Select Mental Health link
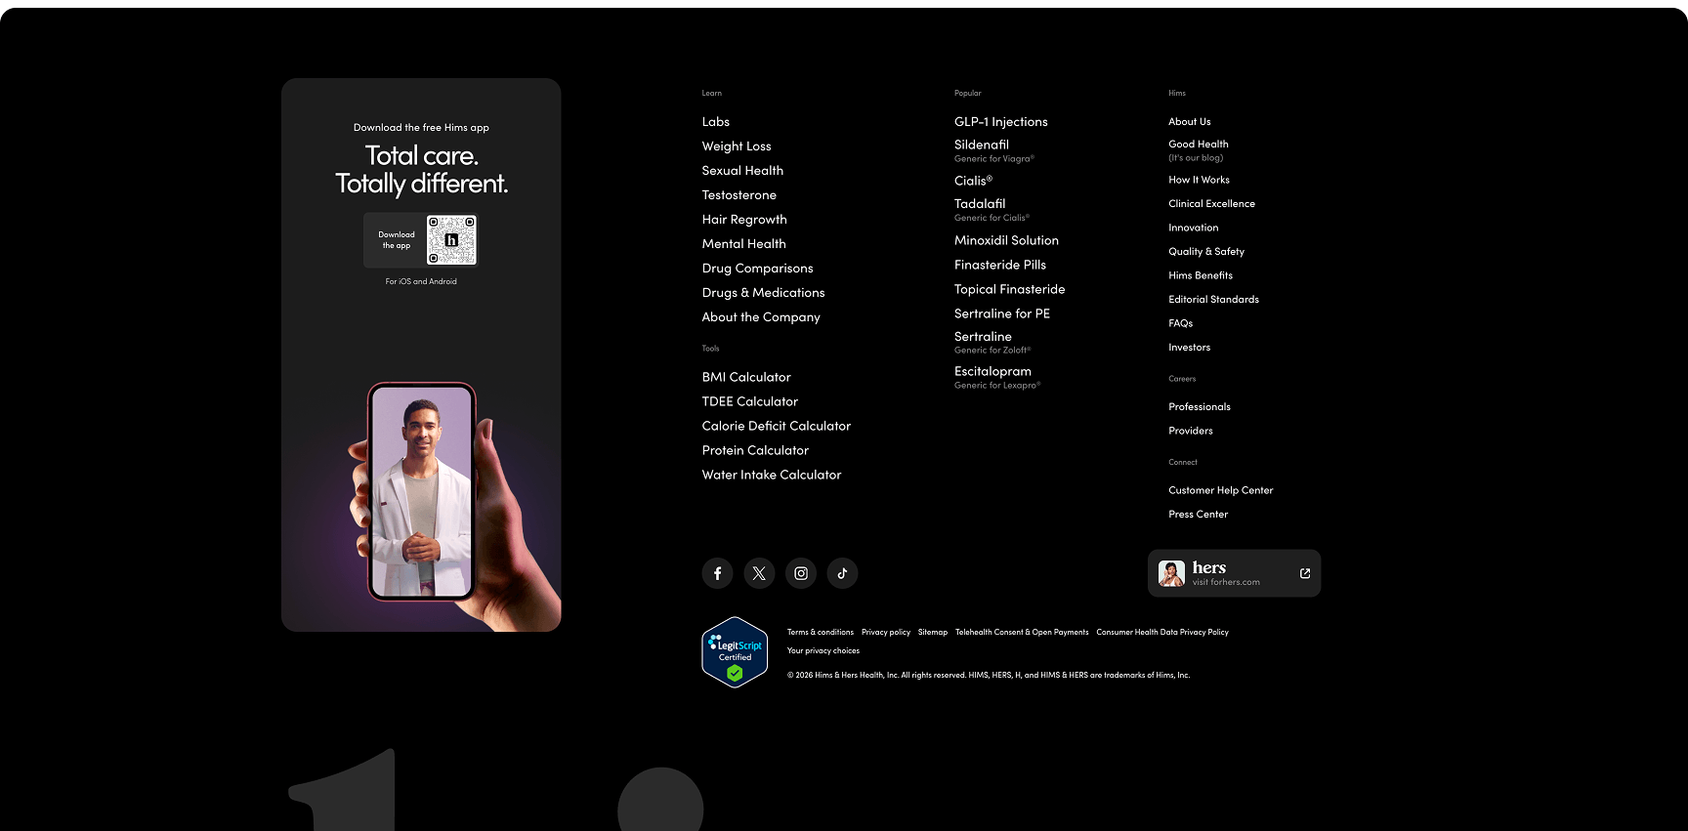 tap(743, 244)
